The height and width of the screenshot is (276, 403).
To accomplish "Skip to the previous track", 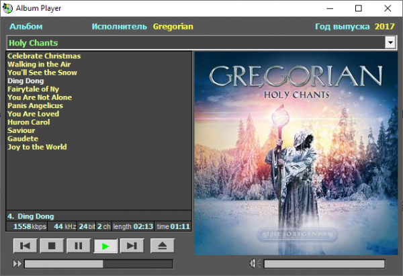I will [x=26, y=246].
